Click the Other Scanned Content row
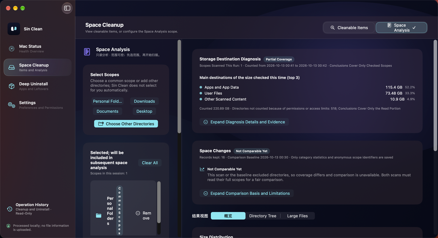The width and height of the screenshot is (438, 238). 307,99
